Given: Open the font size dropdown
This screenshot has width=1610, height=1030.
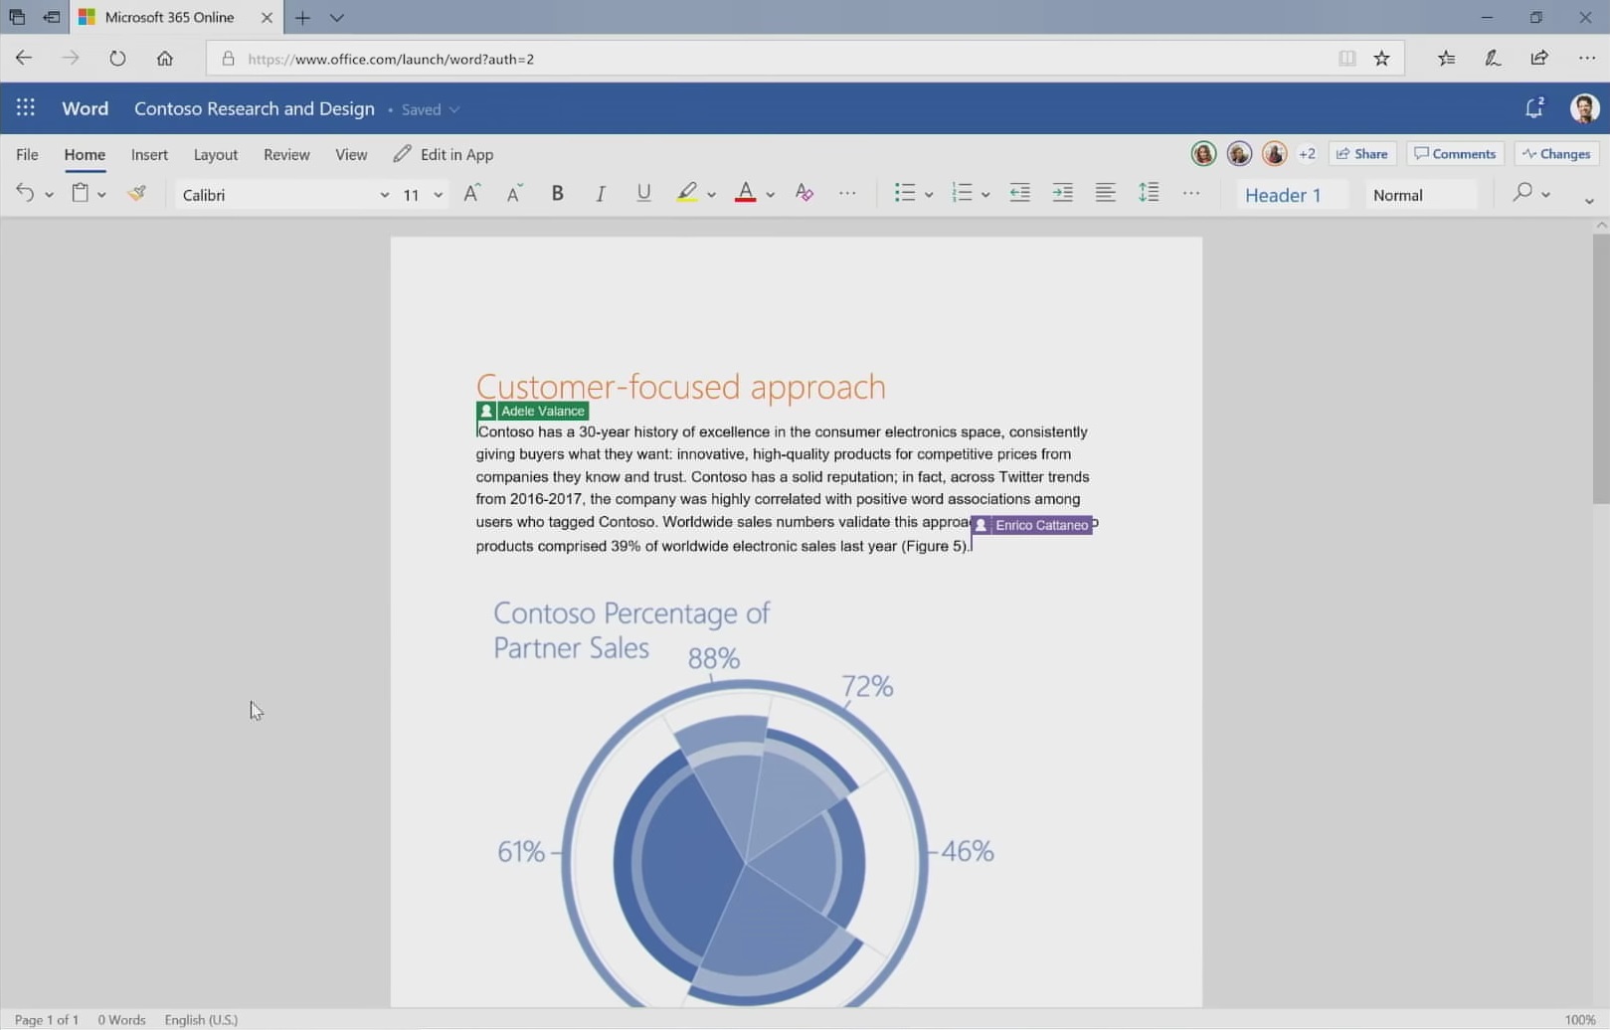Looking at the screenshot, I should (438, 195).
